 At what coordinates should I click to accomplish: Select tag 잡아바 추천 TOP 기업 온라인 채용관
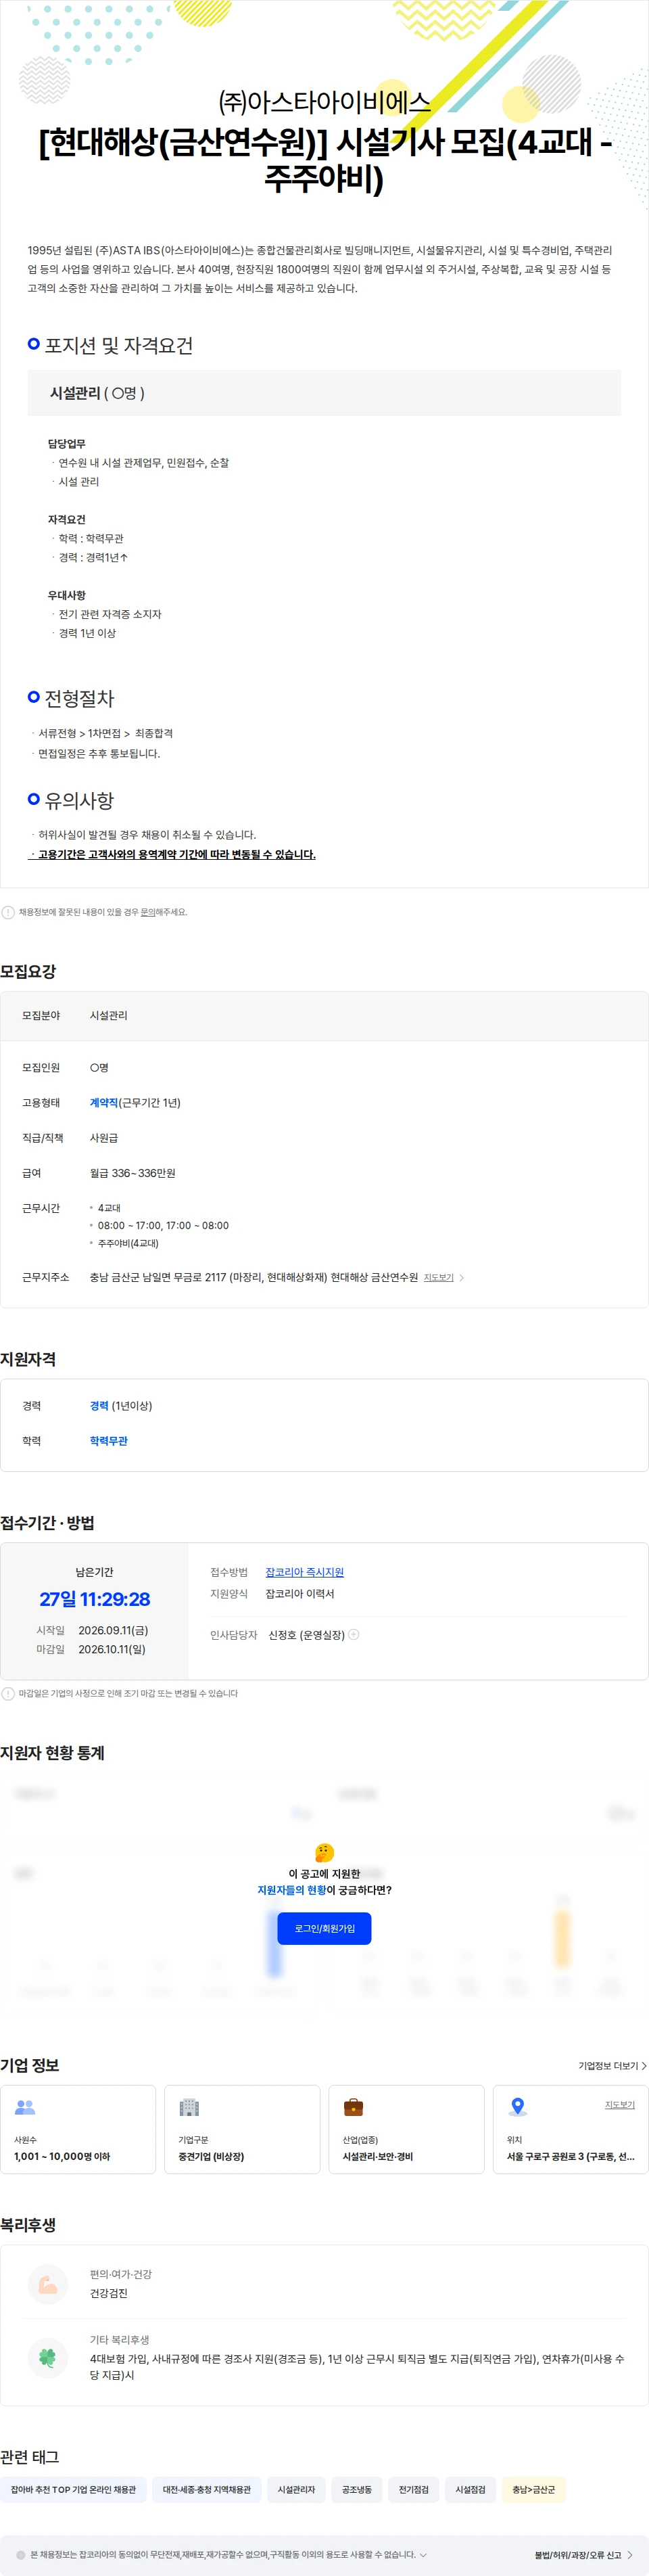coord(73,2489)
